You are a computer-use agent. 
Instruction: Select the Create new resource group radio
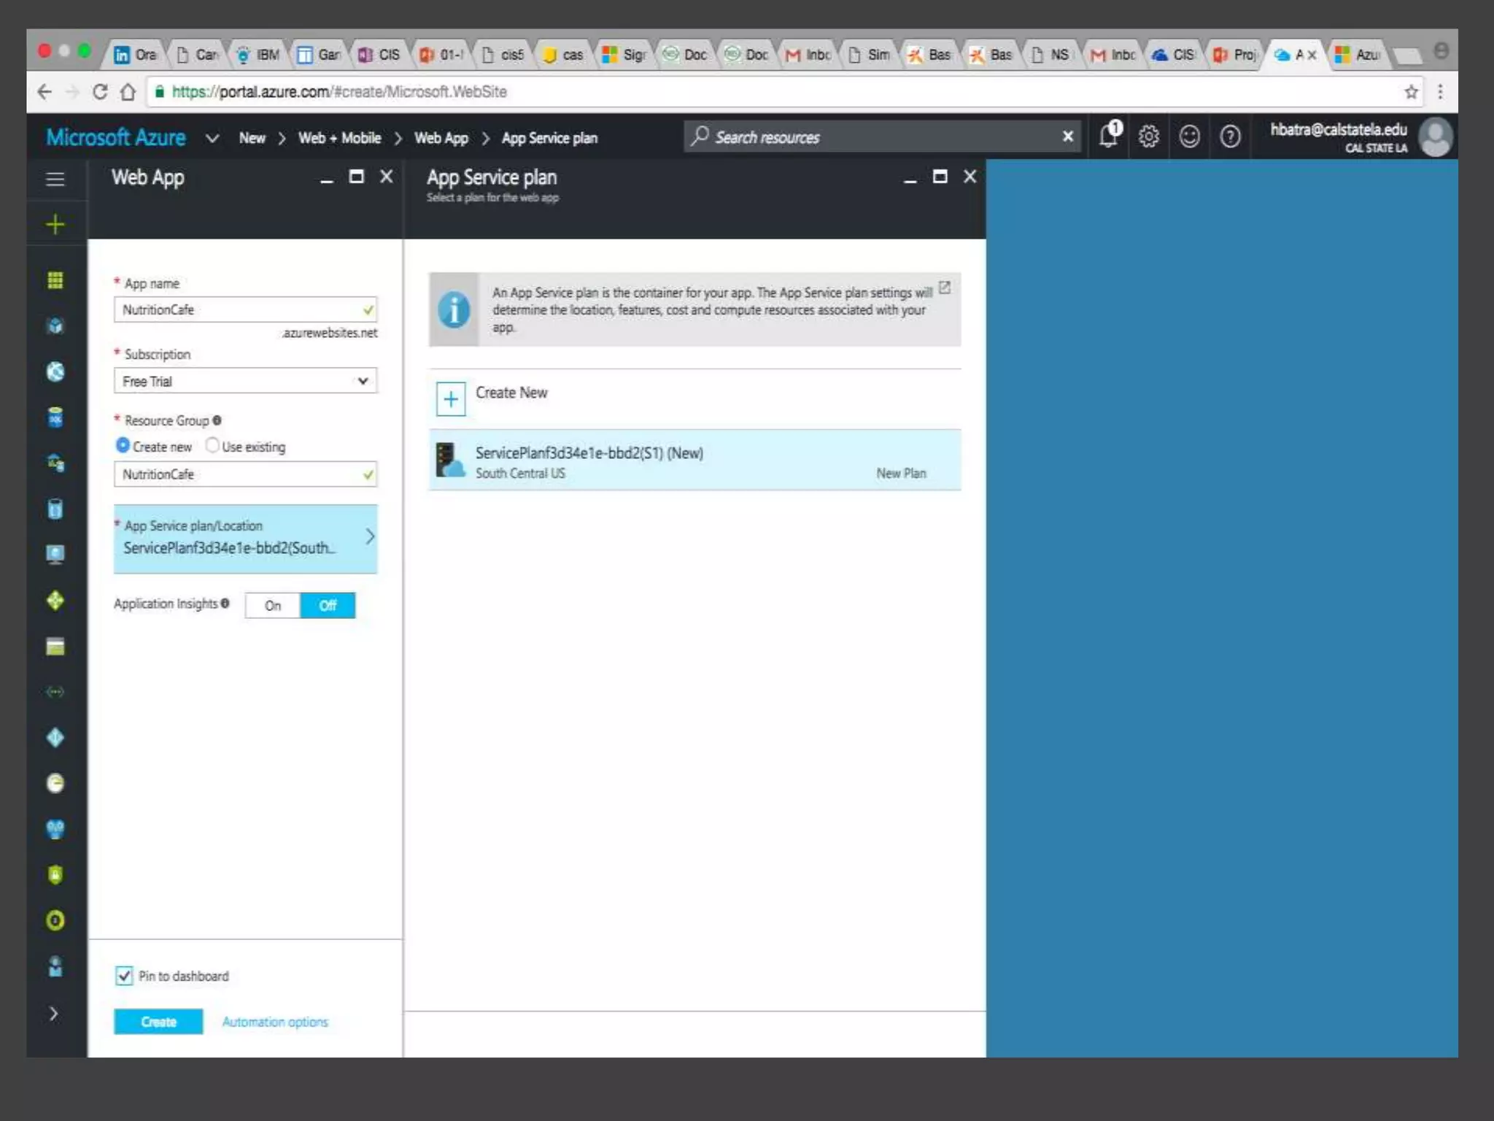(x=123, y=445)
